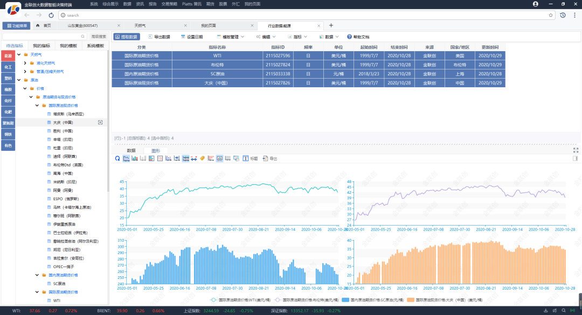Click the user account icon at top
Screen dimensions: 582x315
[535, 4]
